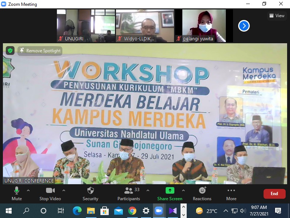Open File Explorer from taskbar
290x218 pixels.
(91, 211)
